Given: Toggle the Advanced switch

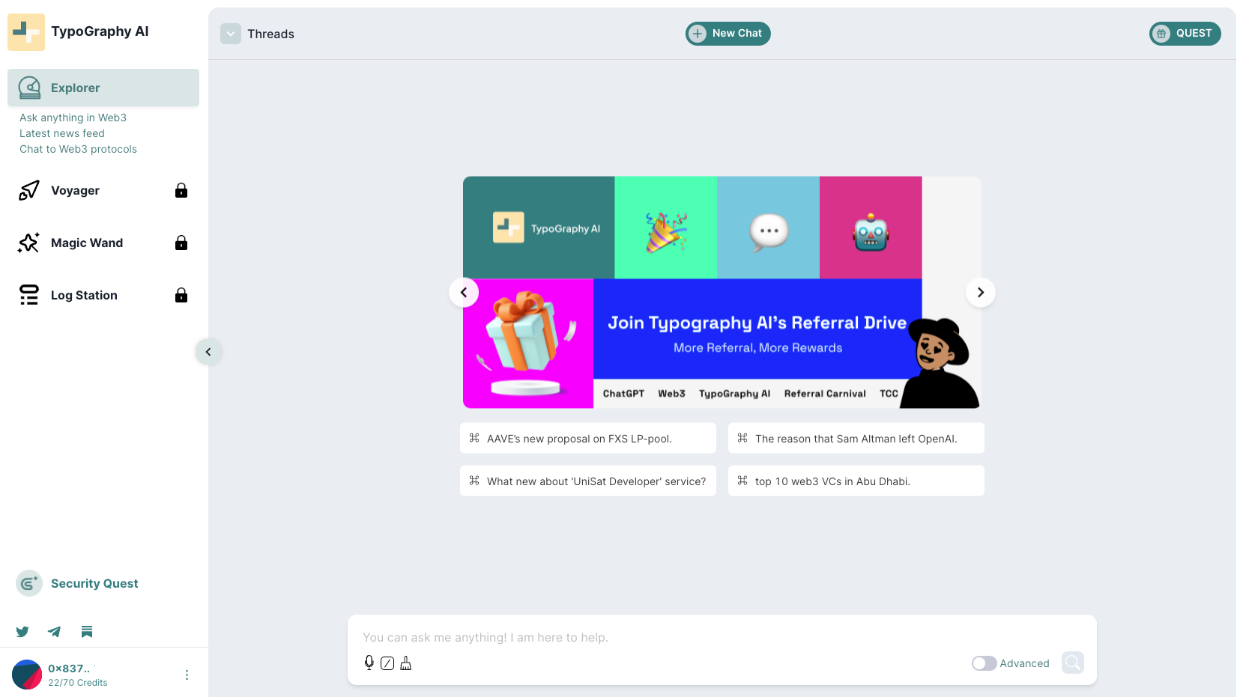Looking at the screenshot, I should tap(984, 663).
